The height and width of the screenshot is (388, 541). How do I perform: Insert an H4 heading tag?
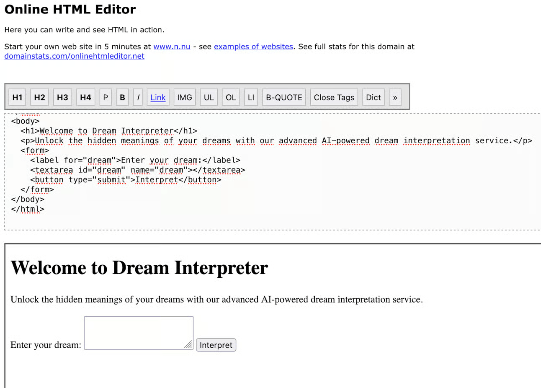[85, 97]
